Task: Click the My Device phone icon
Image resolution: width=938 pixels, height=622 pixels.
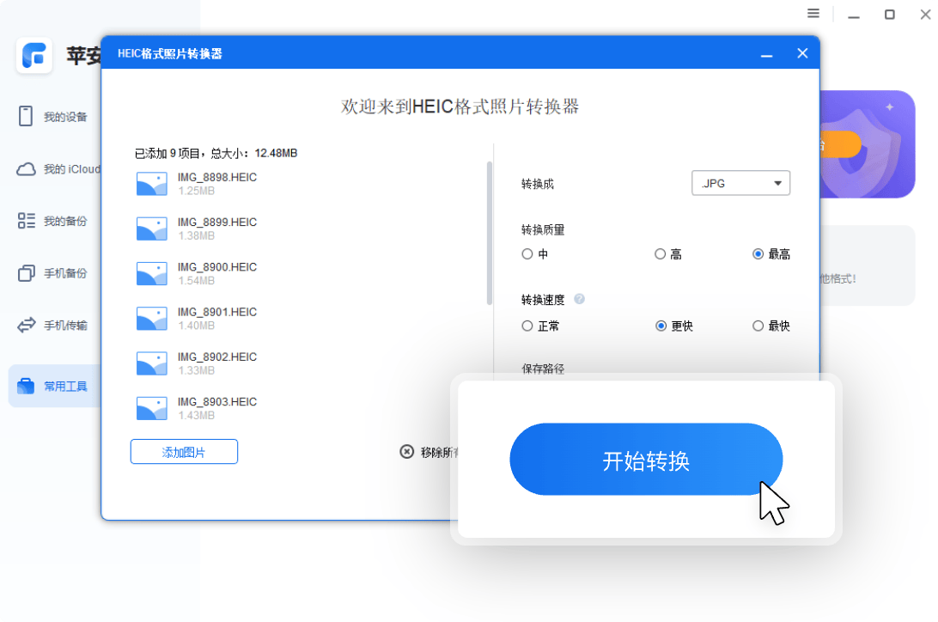Action: 26,116
